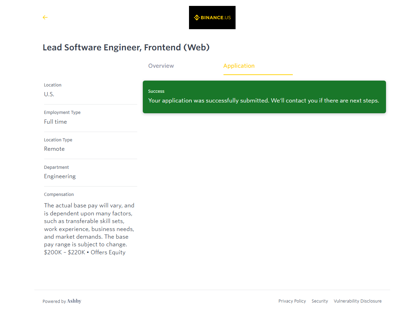Click the Employment Type label
The image size is (419, 313).
point(62,113)
